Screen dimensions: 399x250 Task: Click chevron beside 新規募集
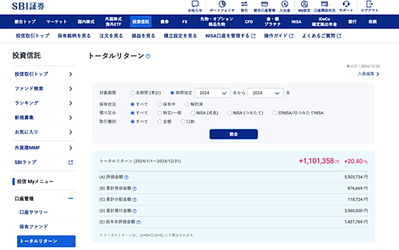(71, 118)
